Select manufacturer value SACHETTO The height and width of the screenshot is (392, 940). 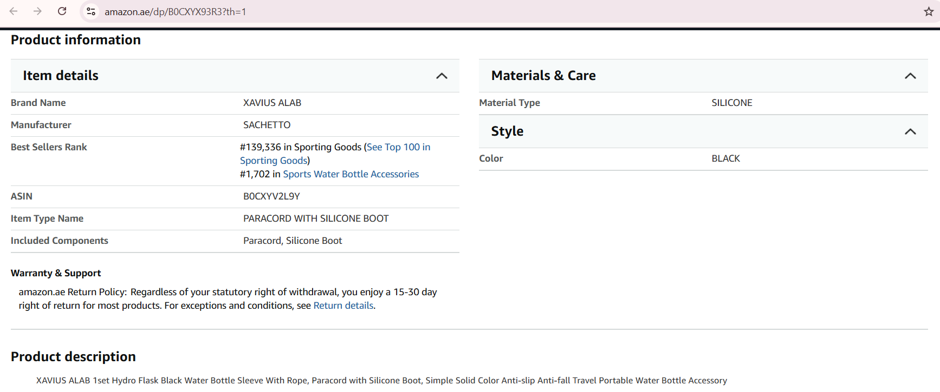pyautogui.click(x=267, y=125)
